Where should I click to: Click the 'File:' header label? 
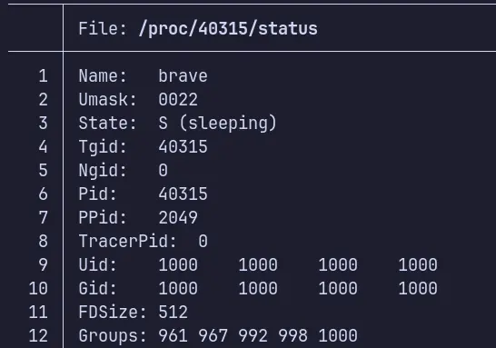[x=103, y=28]
